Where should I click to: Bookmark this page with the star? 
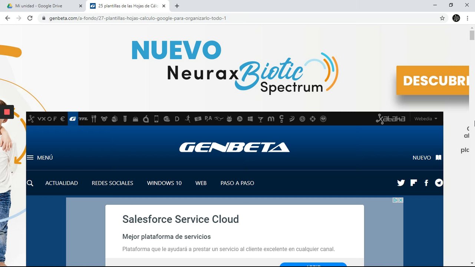442,18
